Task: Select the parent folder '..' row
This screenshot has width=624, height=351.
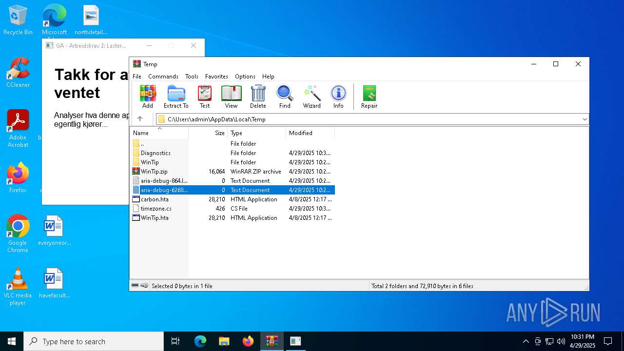Action: 233,144
